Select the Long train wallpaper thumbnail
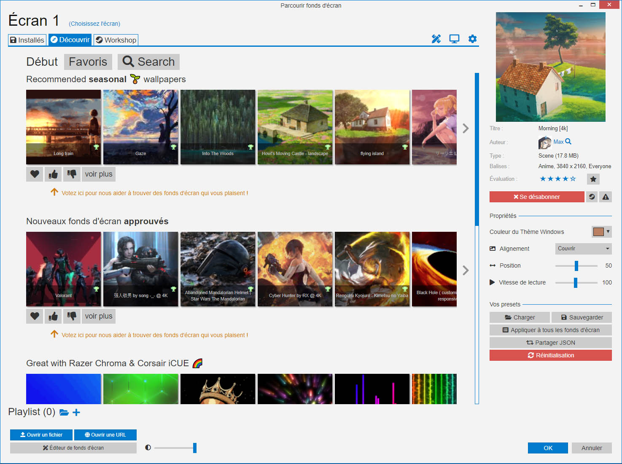This screenshot has width=622, height=464. point(64,127)
